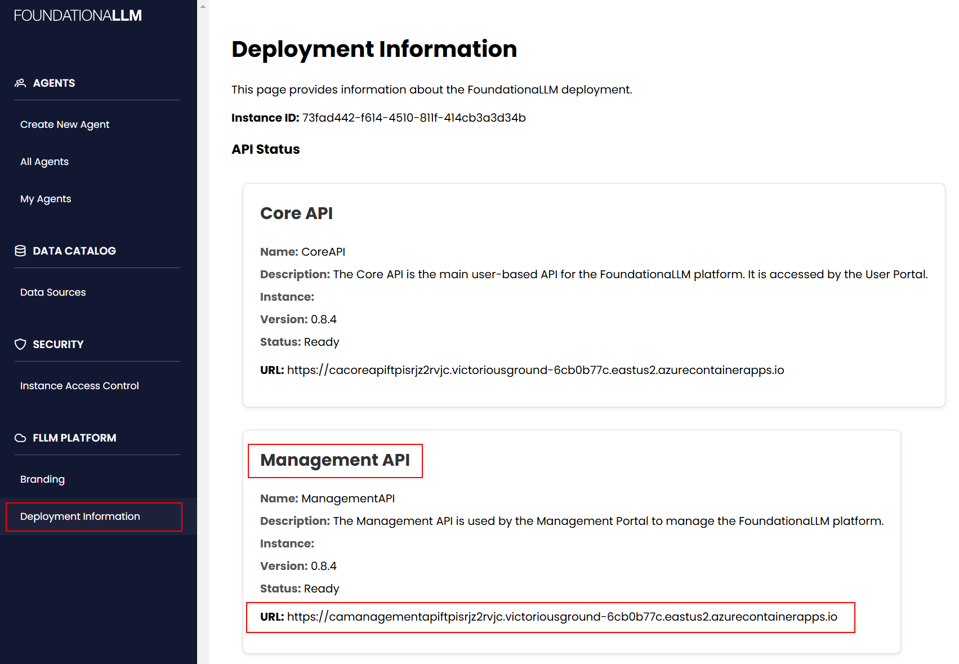Open Instance Access Control settings
This screenshot has width=959, height=664.
coord(79,385)
